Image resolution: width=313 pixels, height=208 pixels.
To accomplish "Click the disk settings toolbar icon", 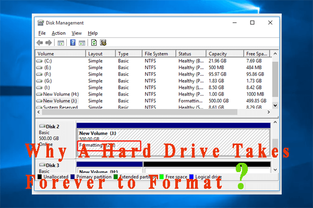I will tap(103, 43).
